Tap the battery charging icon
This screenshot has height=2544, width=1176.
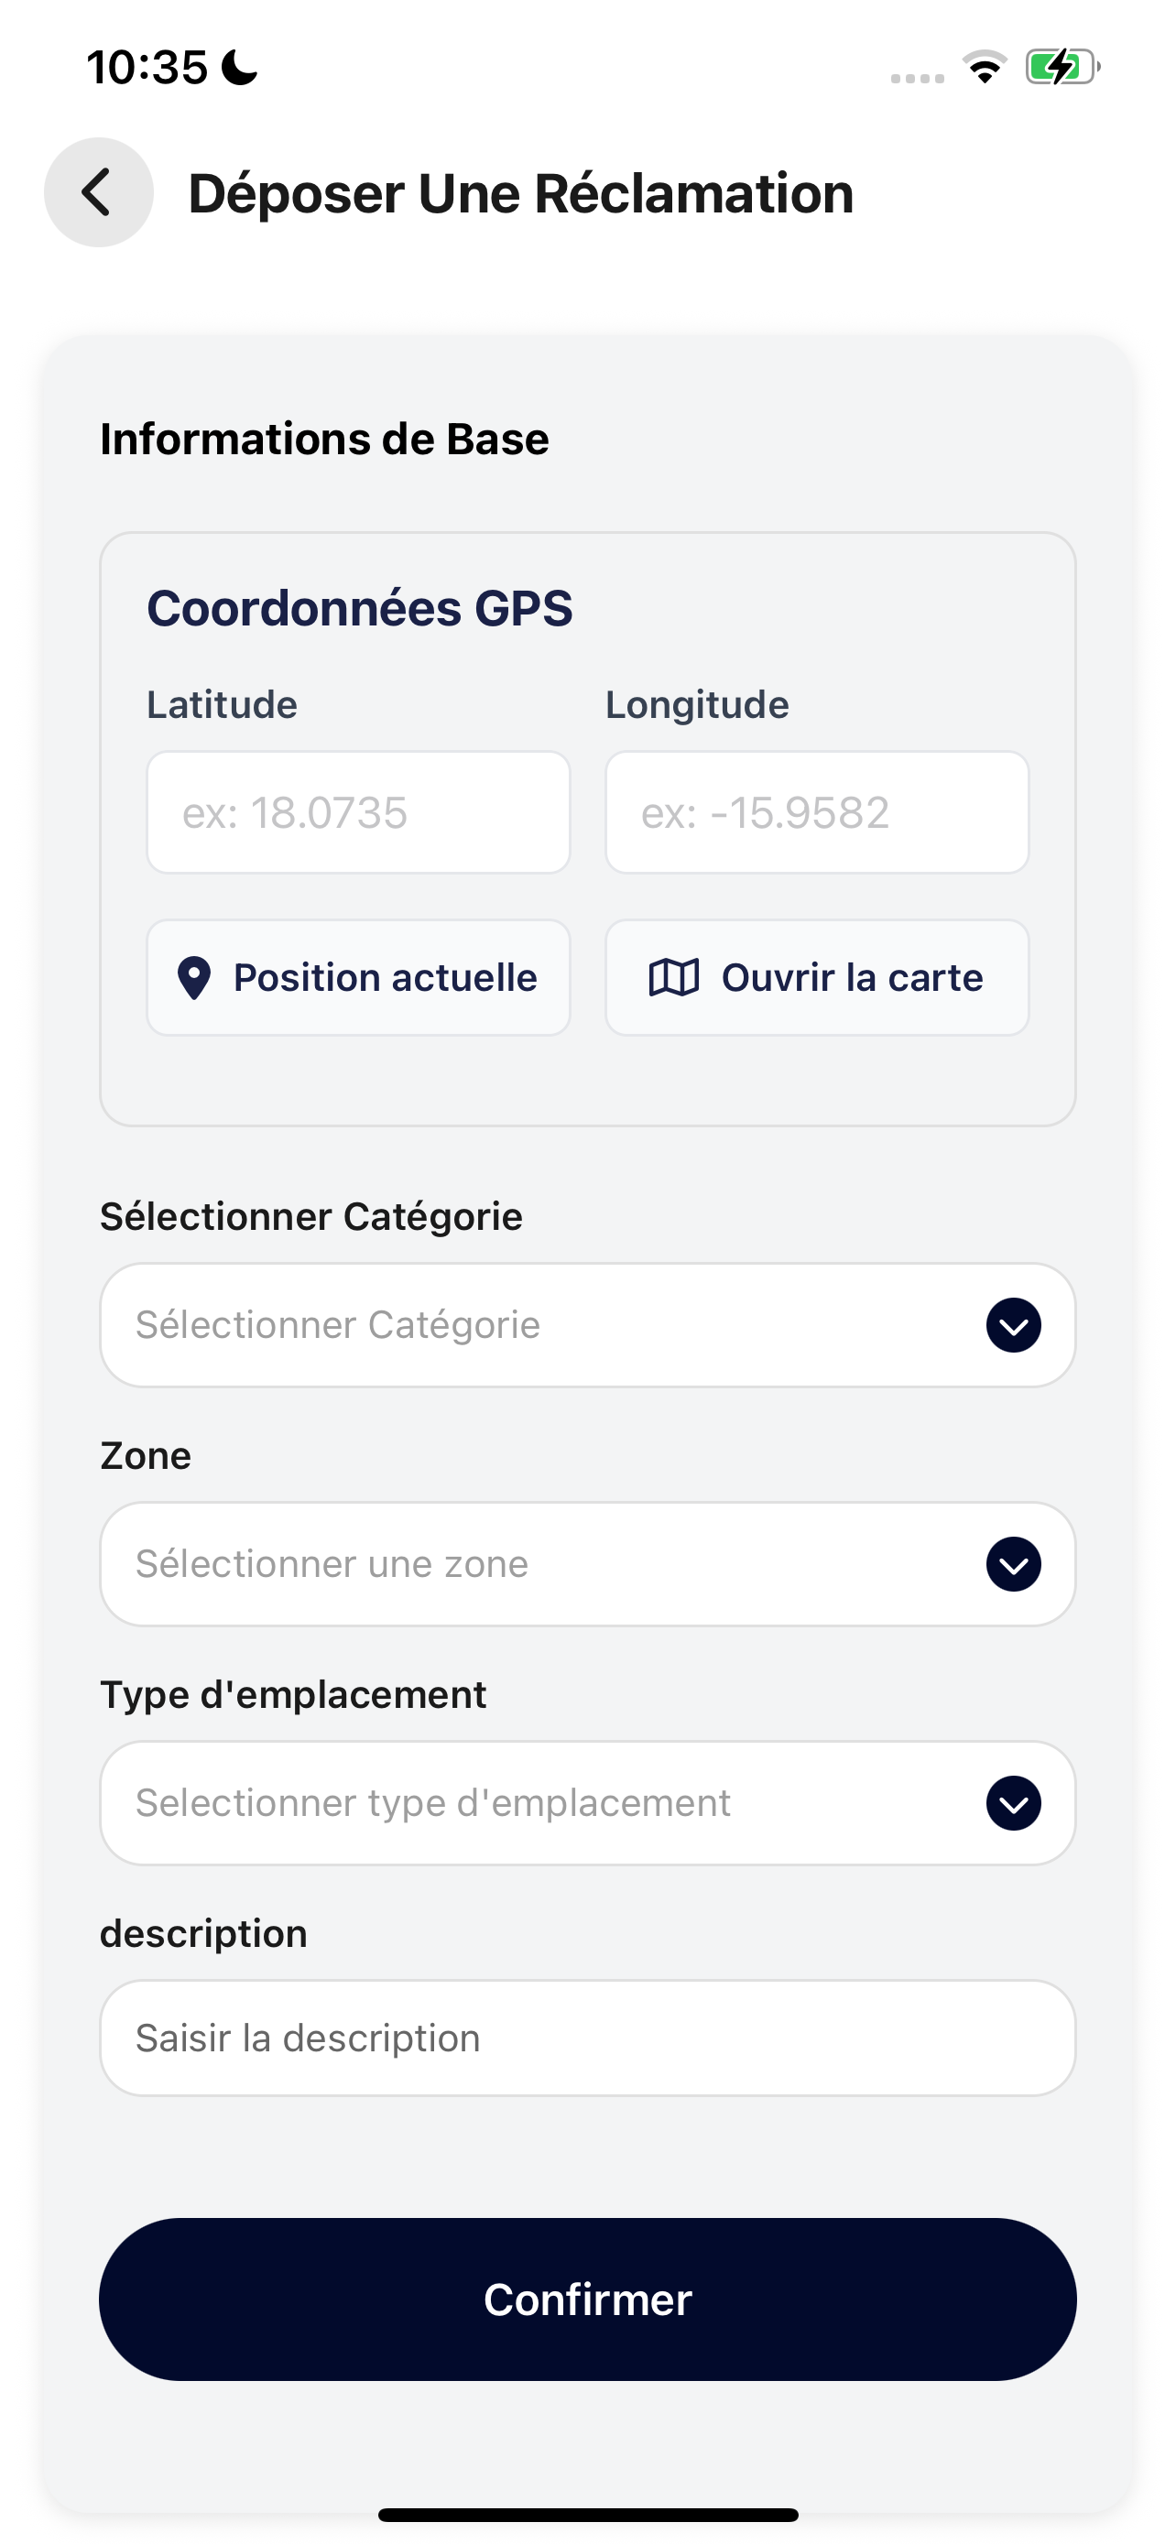pyautogui.click(x=1062, y=67)
